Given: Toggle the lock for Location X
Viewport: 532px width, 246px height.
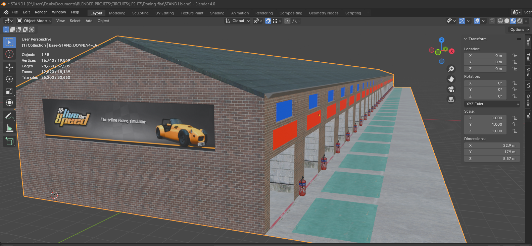Looking at the screenshot, I should pos(515,56).
